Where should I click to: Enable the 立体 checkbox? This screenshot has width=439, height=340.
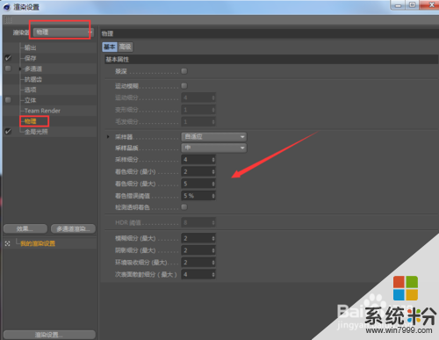8,100
